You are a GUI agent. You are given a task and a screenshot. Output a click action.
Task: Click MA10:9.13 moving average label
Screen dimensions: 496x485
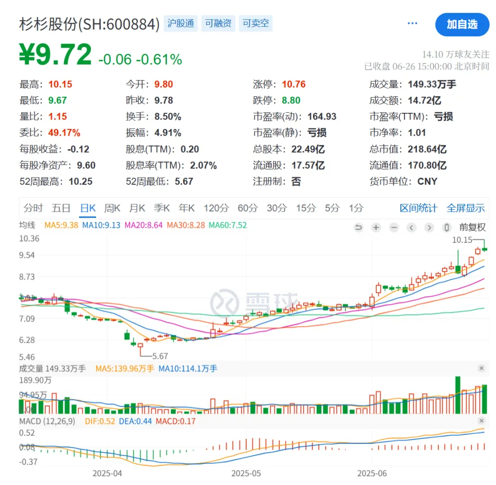(101, 225)
